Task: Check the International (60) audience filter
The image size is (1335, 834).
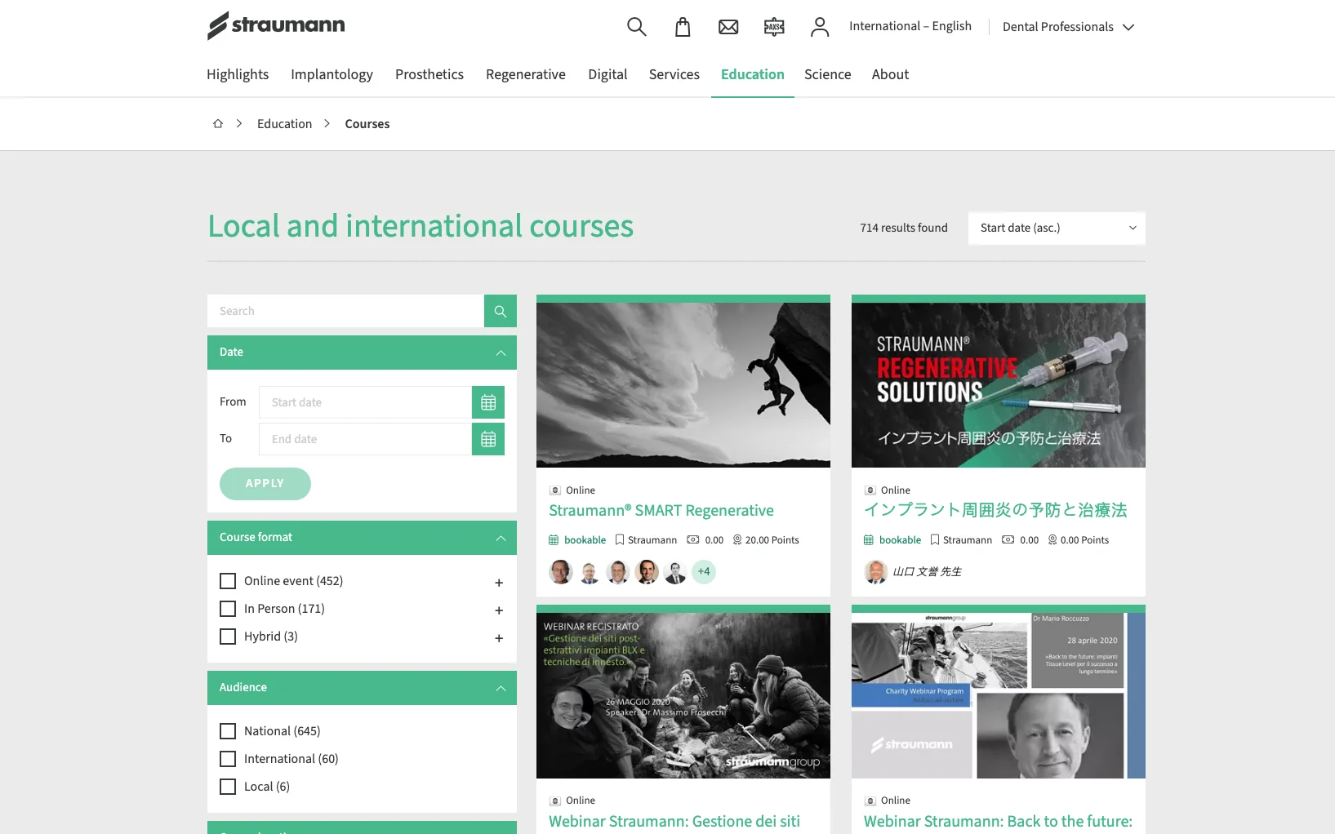Action: coord(228,759)
